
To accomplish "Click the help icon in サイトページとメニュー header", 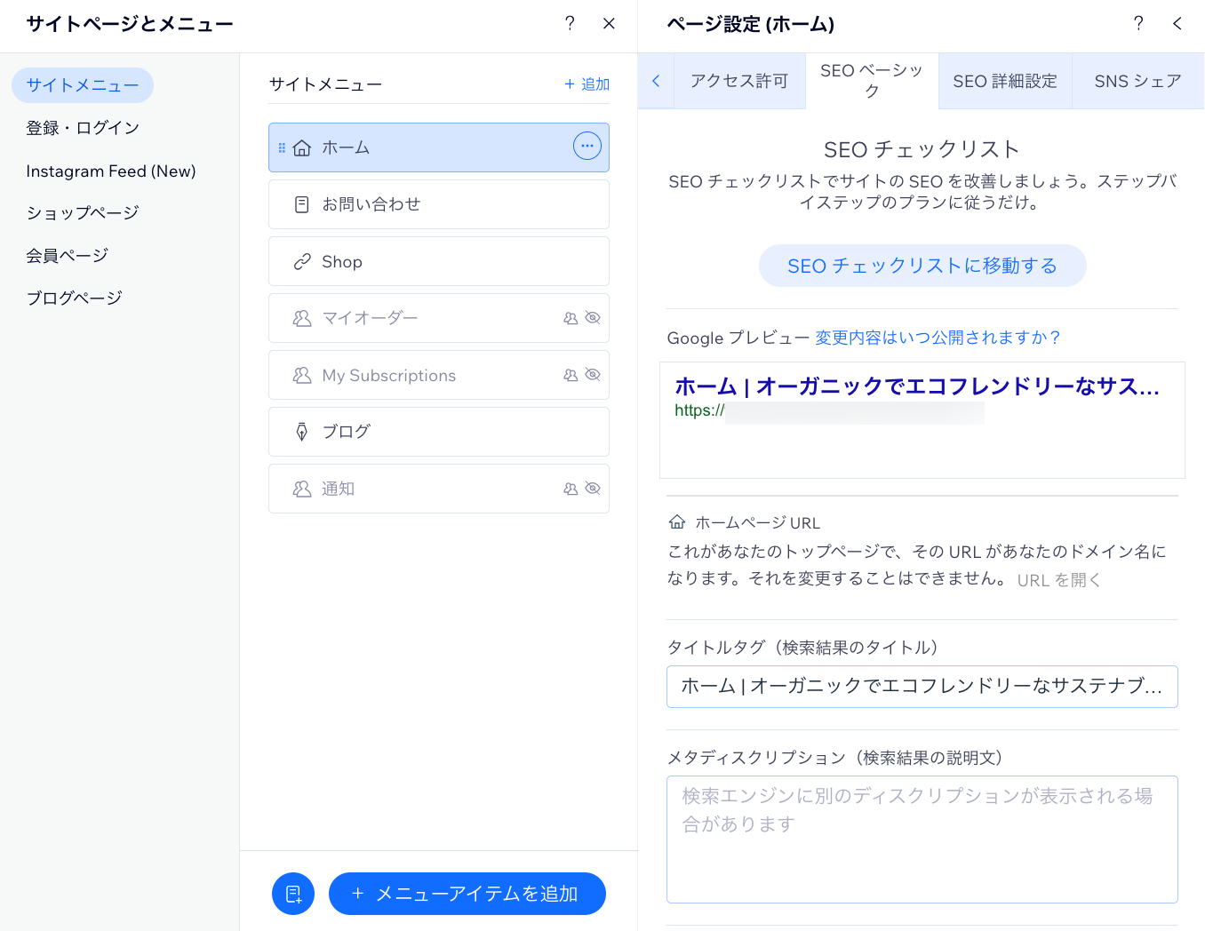I will [570, 24].
